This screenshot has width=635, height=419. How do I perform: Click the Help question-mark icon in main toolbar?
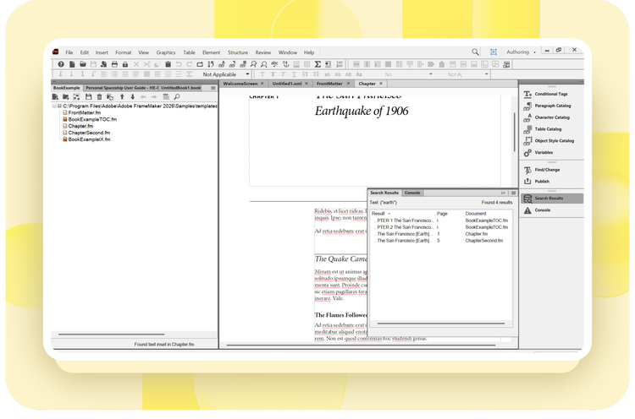[x=61, y=64]
